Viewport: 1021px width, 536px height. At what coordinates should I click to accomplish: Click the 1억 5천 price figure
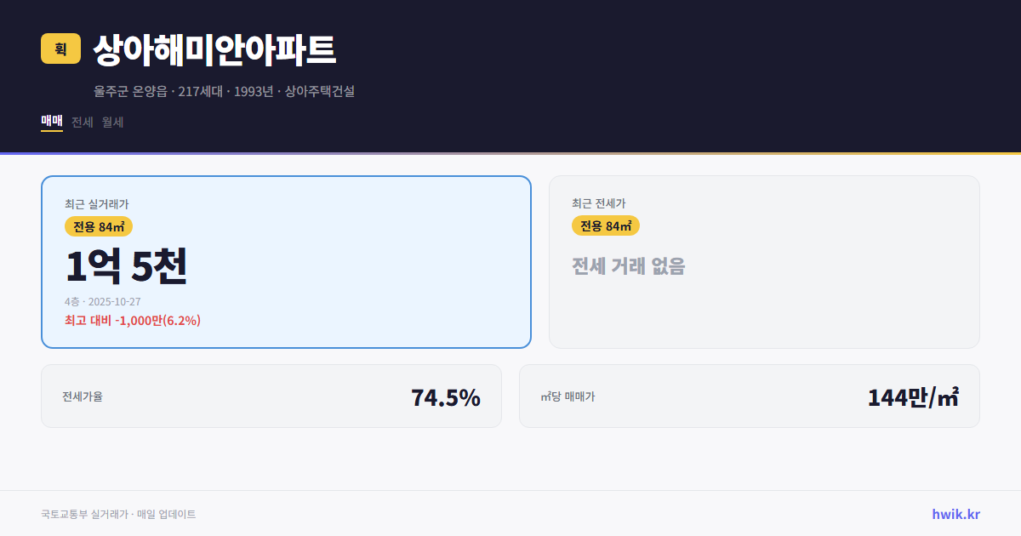(x=128, y=266)
